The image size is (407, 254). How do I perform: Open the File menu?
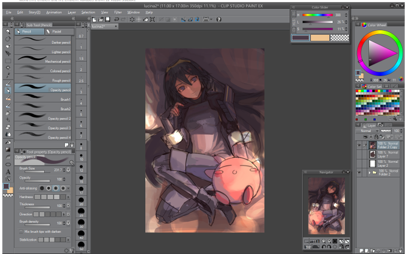[8, 12]
